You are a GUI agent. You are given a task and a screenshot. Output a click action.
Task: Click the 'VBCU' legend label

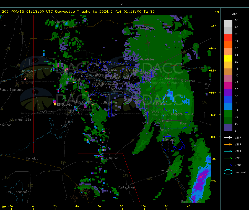[x=238, y=158]
